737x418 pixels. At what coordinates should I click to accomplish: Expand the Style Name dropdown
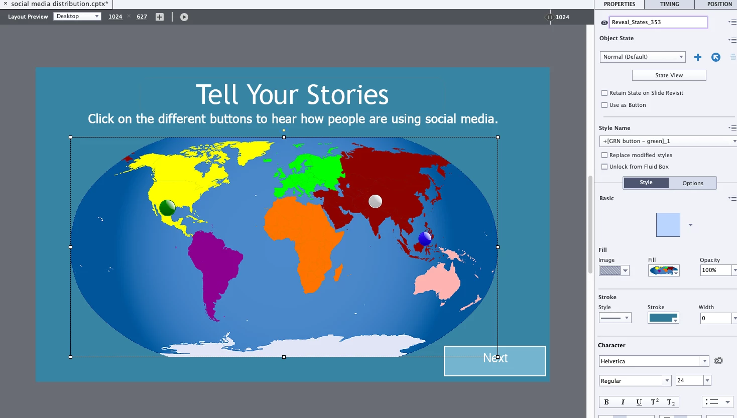pos(668,141)
